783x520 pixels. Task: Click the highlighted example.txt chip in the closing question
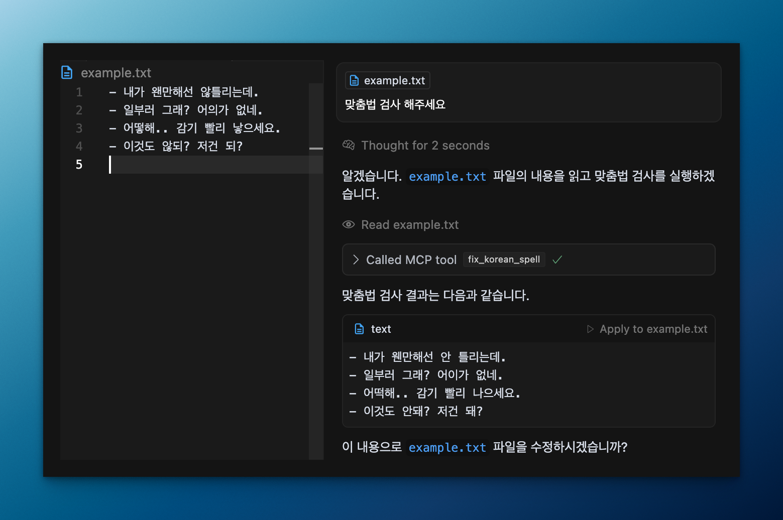(x=447, y=447)
